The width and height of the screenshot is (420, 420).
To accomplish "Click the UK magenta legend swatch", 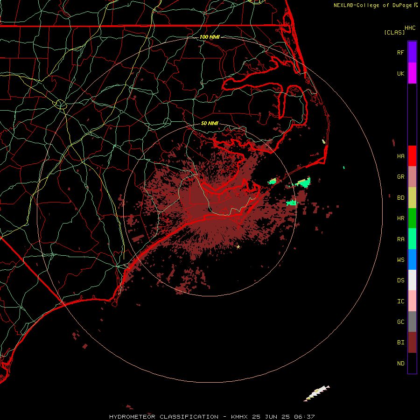I will (x=412, y=73).
